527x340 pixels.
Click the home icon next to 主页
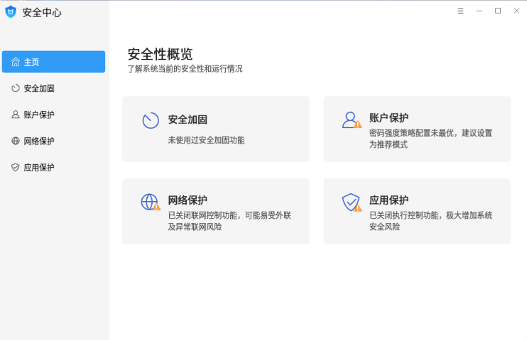coord(16,62)
